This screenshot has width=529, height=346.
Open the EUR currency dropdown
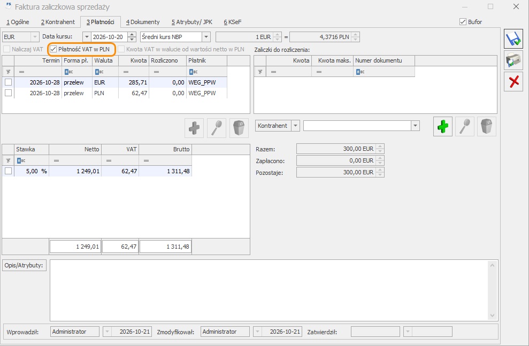[35, 37]
